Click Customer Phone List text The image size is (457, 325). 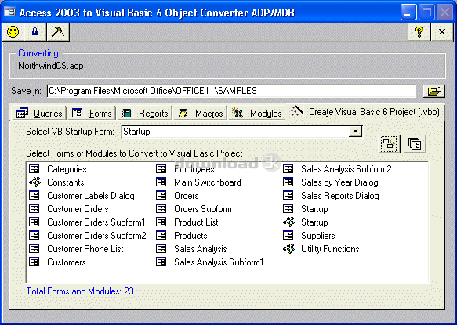(85, 249)
